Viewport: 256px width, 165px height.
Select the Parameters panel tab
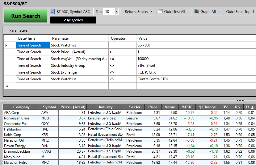[19, 30]
